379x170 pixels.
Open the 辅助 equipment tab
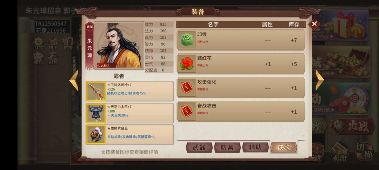[255, 147]
